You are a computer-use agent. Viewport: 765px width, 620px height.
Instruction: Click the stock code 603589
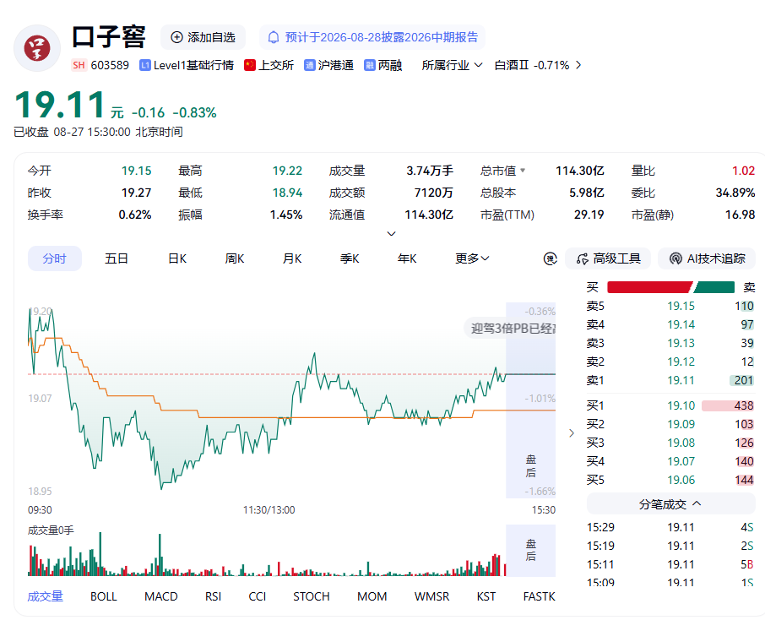coord(110,65)
